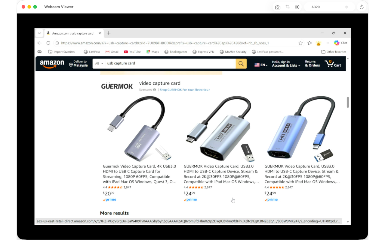This screenshot has height=240, width=385.
Task: Click the browser reload icon
Action: coord(48,43)
